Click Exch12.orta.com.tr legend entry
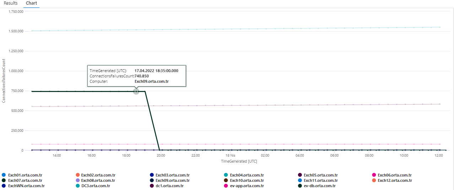 click(x=391, y=180)
